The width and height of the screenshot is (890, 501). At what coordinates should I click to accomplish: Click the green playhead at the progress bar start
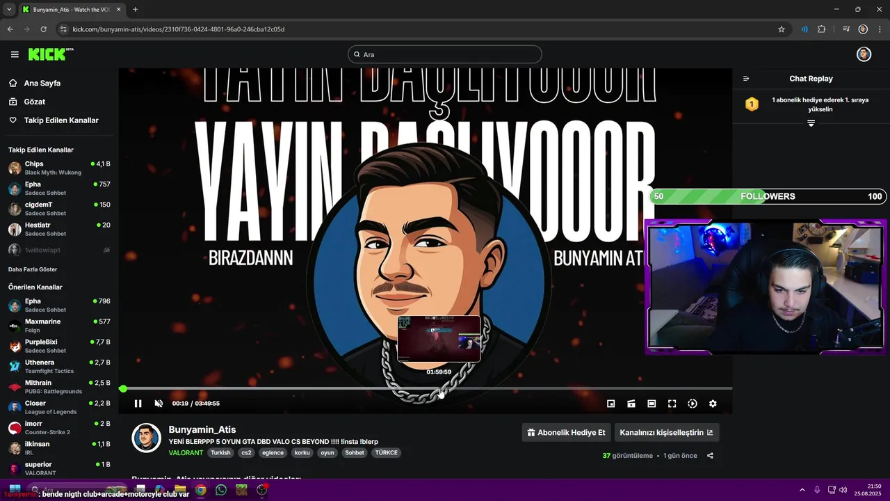coord(123,388)
